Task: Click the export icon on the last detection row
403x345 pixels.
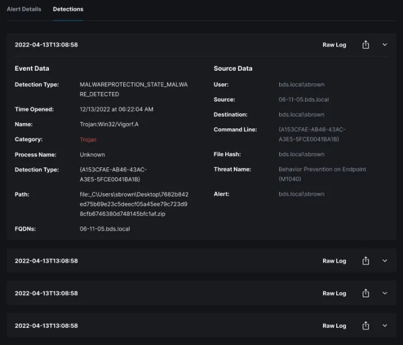Action: (366, 325)
